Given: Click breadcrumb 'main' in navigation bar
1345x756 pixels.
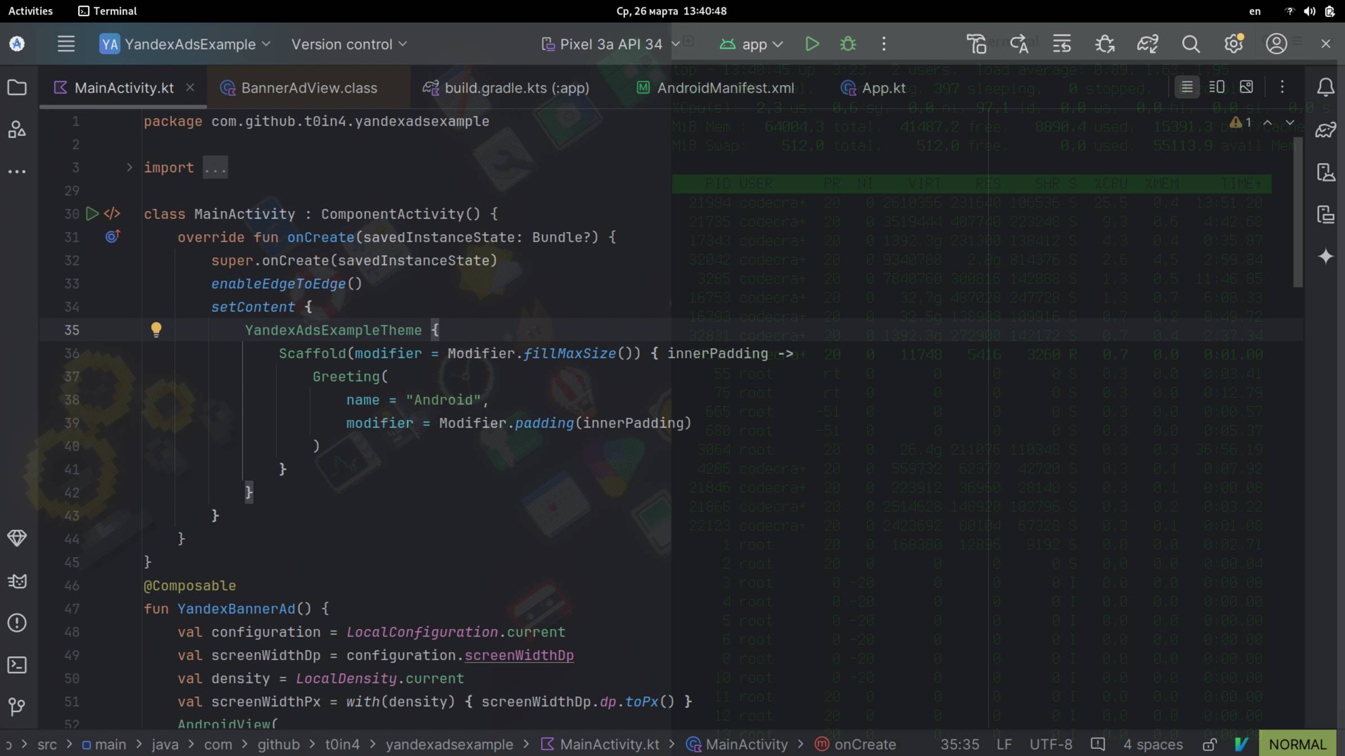Looking at the screenshot, I should 104,744.
